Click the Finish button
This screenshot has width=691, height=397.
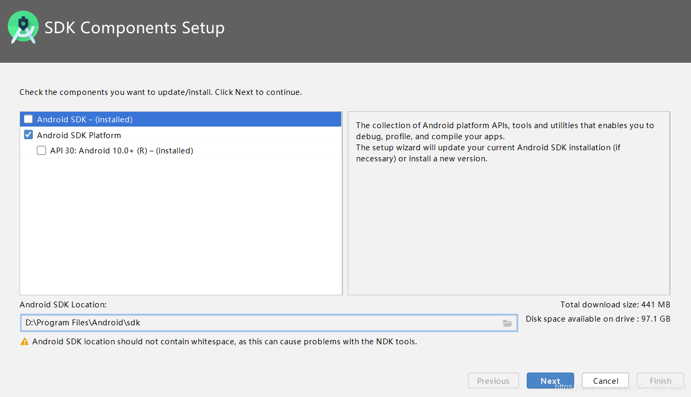[660, 381]
